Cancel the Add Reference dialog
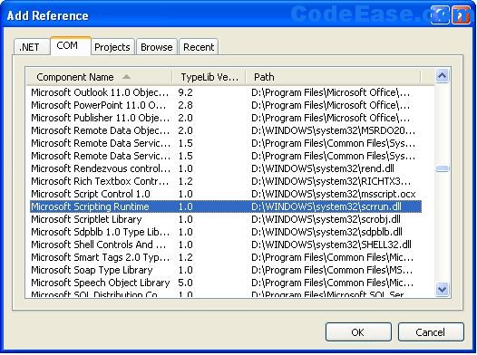This screenshot has height=355, width=477. 431,332
